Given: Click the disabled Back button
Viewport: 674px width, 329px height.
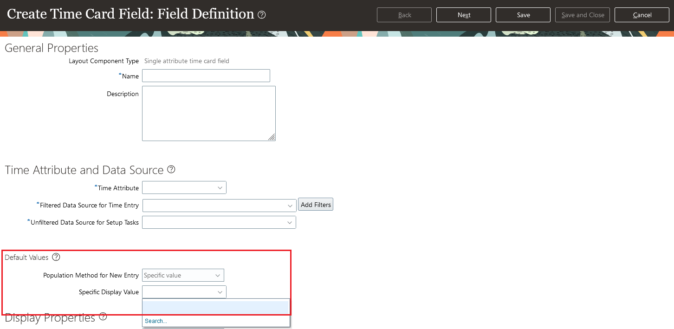Looking at the screenshot, I should coord(404,14).
